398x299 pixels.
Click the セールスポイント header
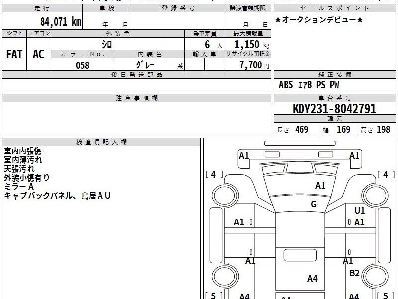coord(334,8)
